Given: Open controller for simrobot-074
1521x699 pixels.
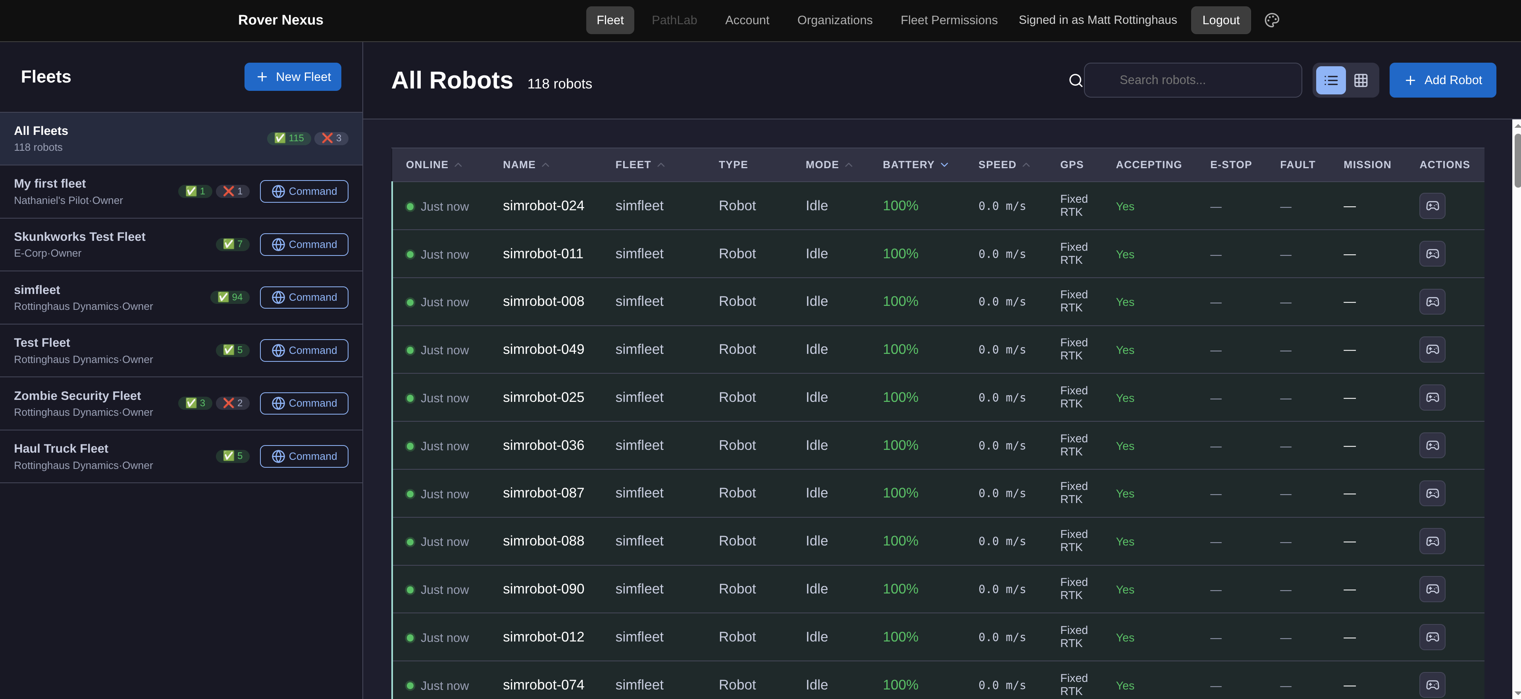Looking at the screenshot, I should click(x=1432, y=685).
